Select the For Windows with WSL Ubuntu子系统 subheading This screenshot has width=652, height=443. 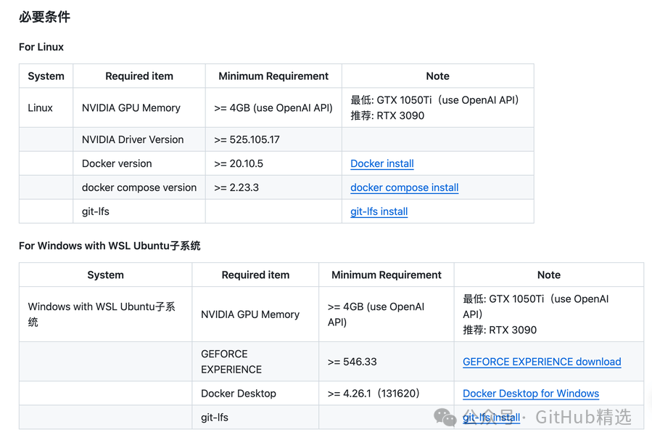(110, 246)
